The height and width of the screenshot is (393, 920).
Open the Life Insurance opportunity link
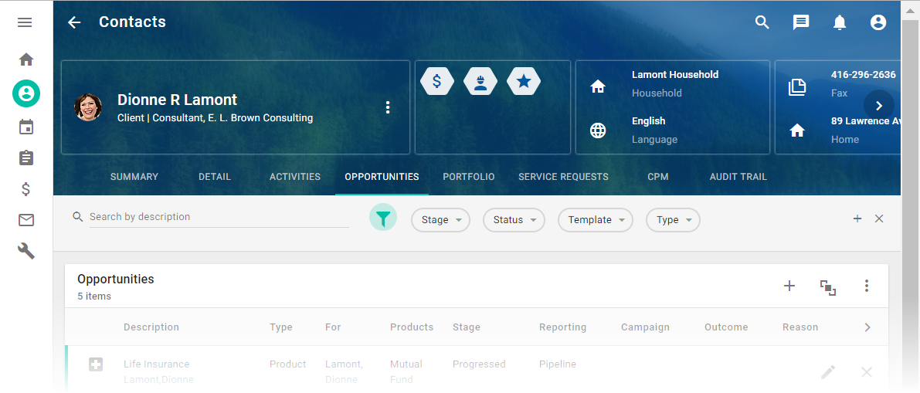pos(157,364)
